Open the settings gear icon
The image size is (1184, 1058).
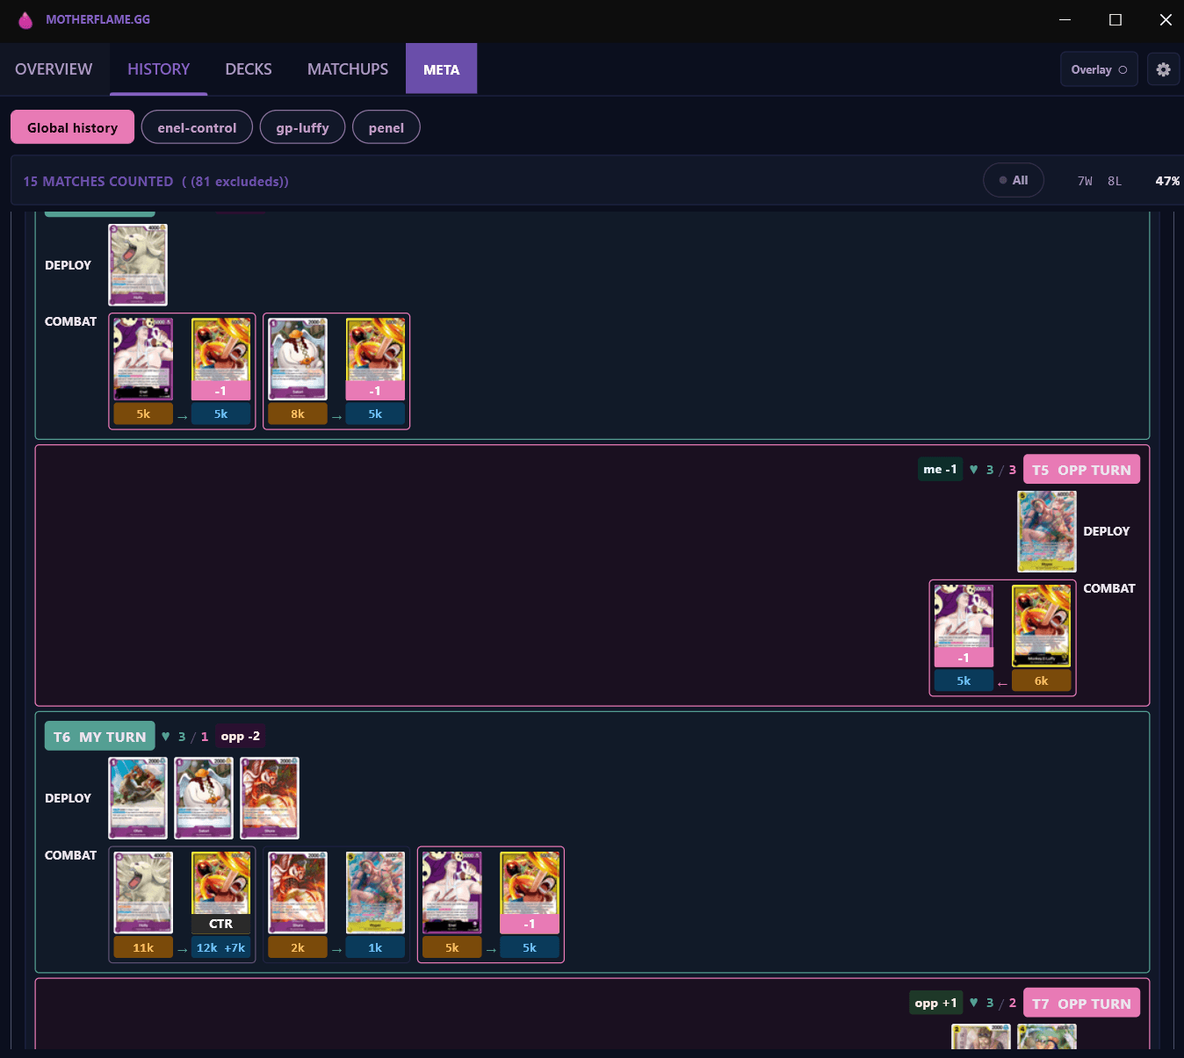click(1163, 69)
